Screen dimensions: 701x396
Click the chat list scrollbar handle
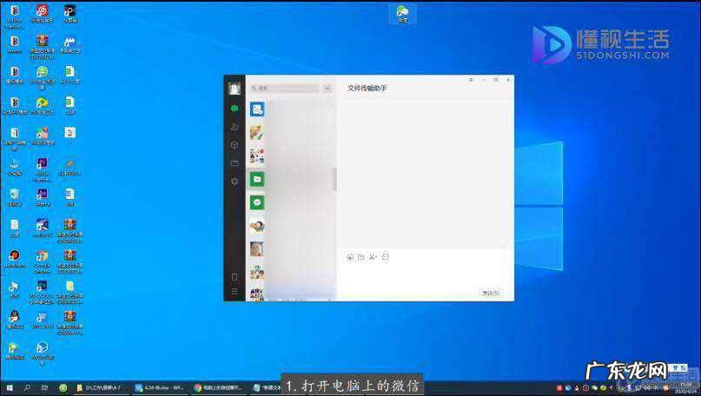tap(334, 179)
